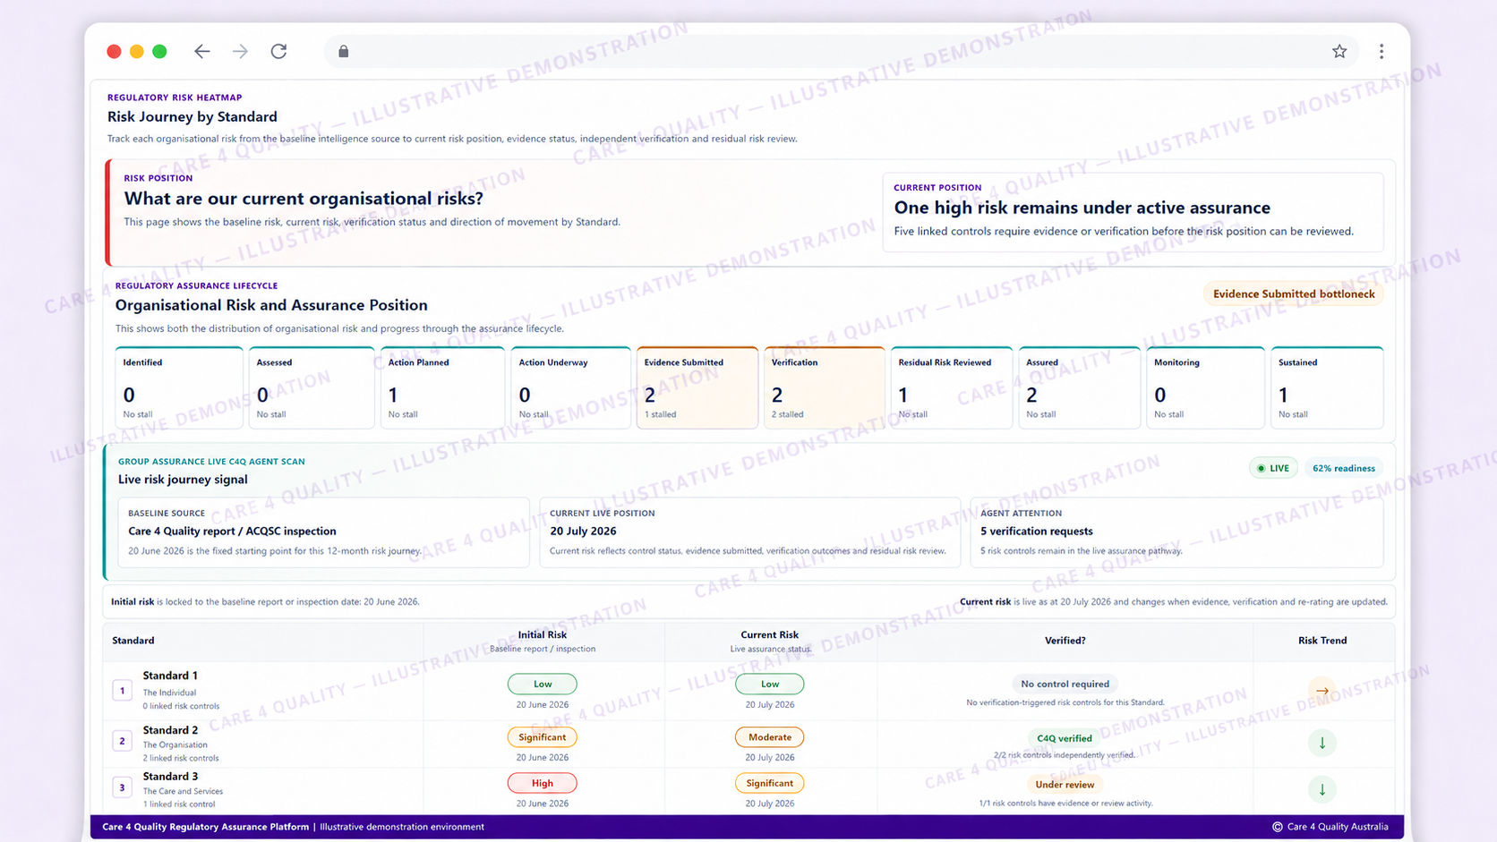Click the Risk Journey by Standard heading
The width and height of the screenshot is (1497, 842).
click(192, 117)
